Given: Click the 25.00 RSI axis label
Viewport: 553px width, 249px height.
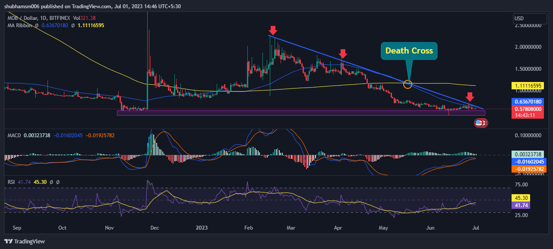Looking at the screenshot, I should coord(521,215).
